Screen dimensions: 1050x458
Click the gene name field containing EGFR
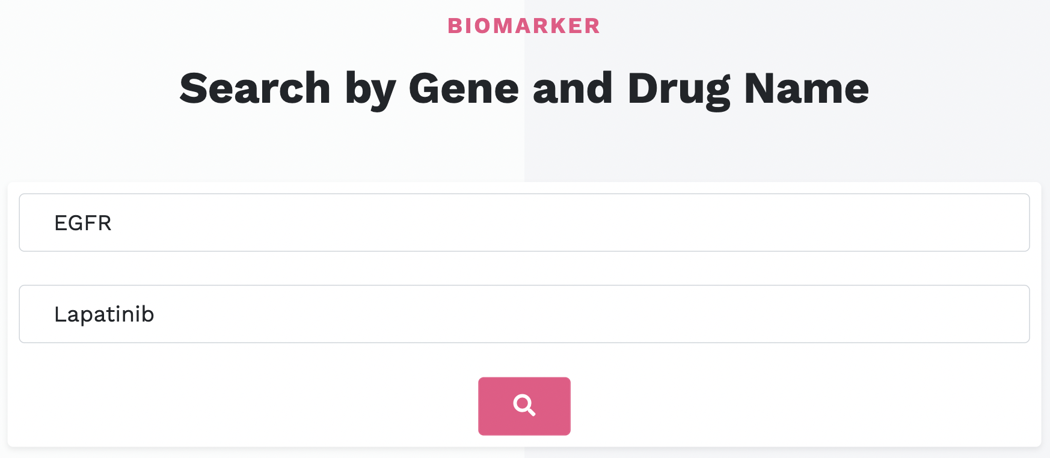[x=523, y=222]
